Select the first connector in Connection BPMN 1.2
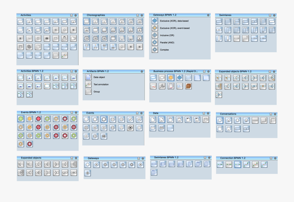 click(220, 165)
